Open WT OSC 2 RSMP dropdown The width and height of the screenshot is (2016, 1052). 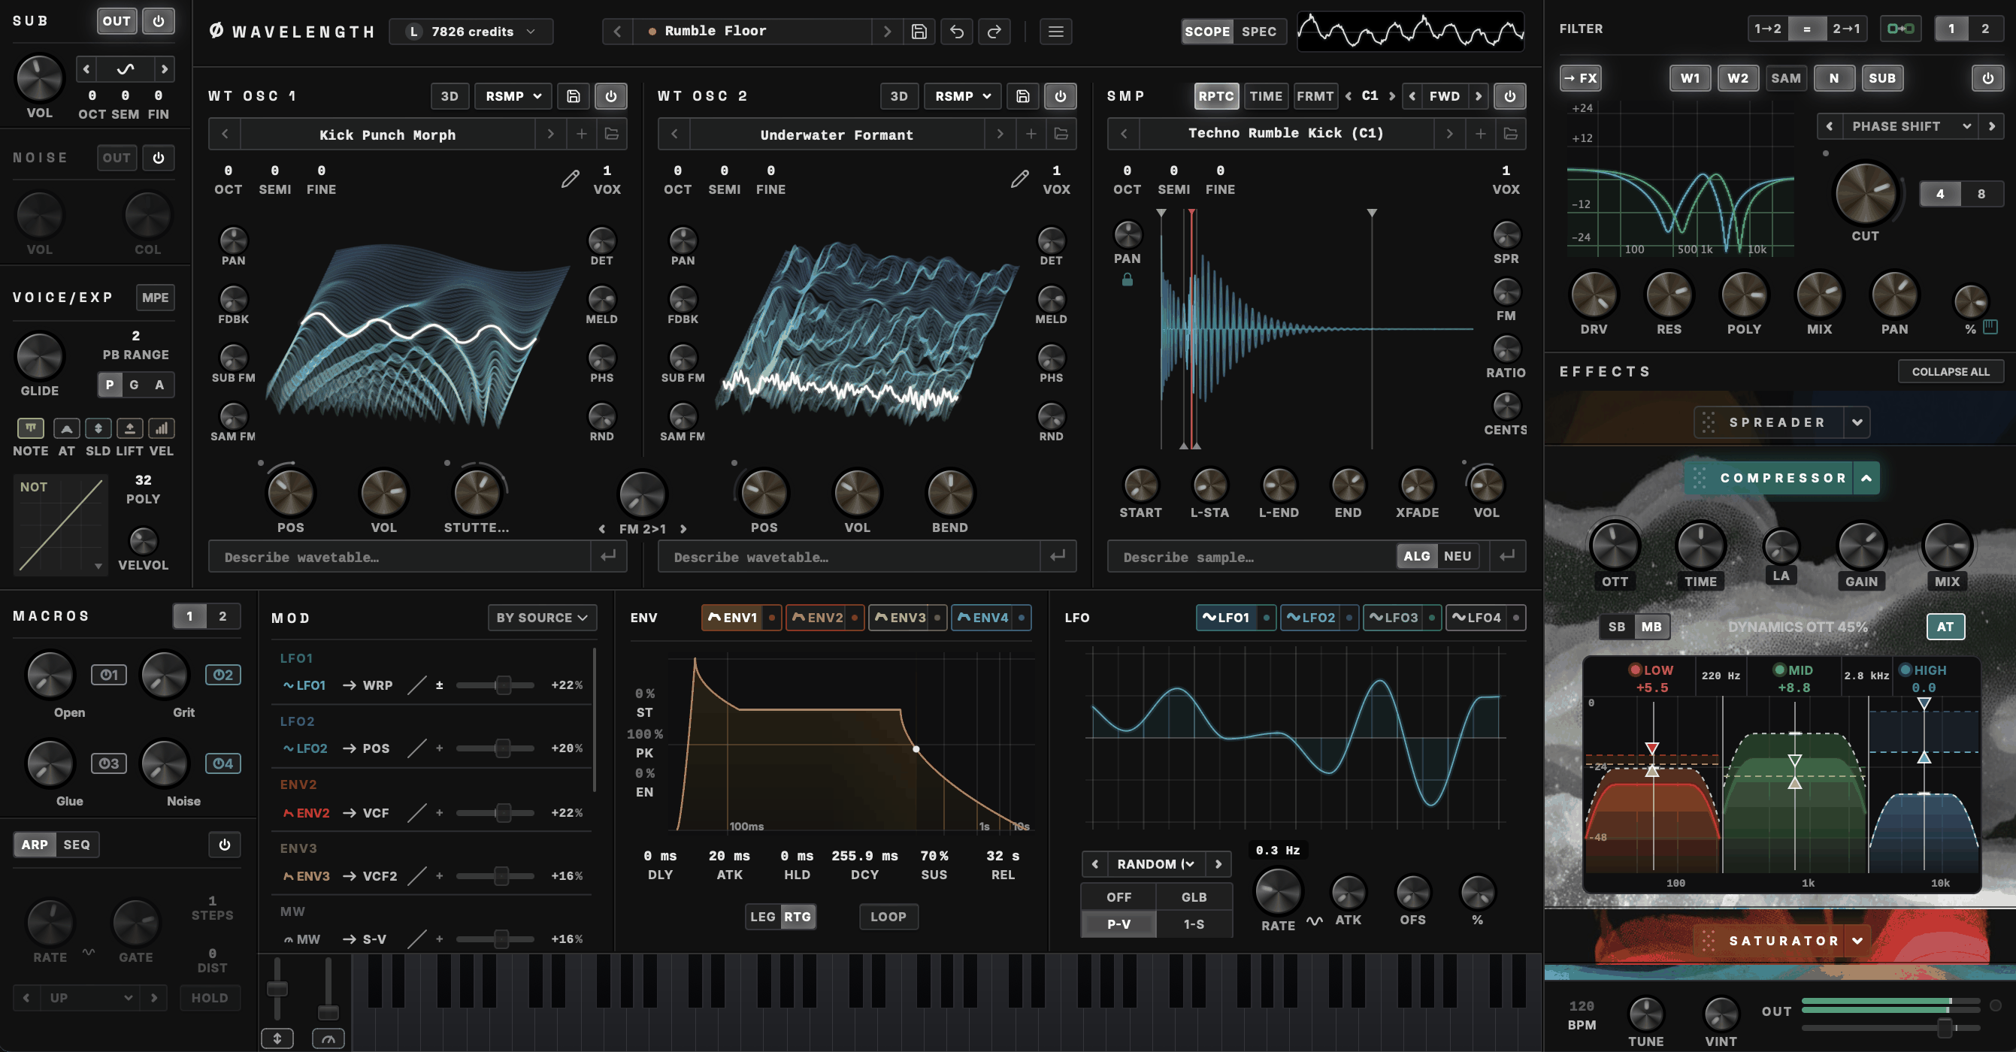coord(962,96)
